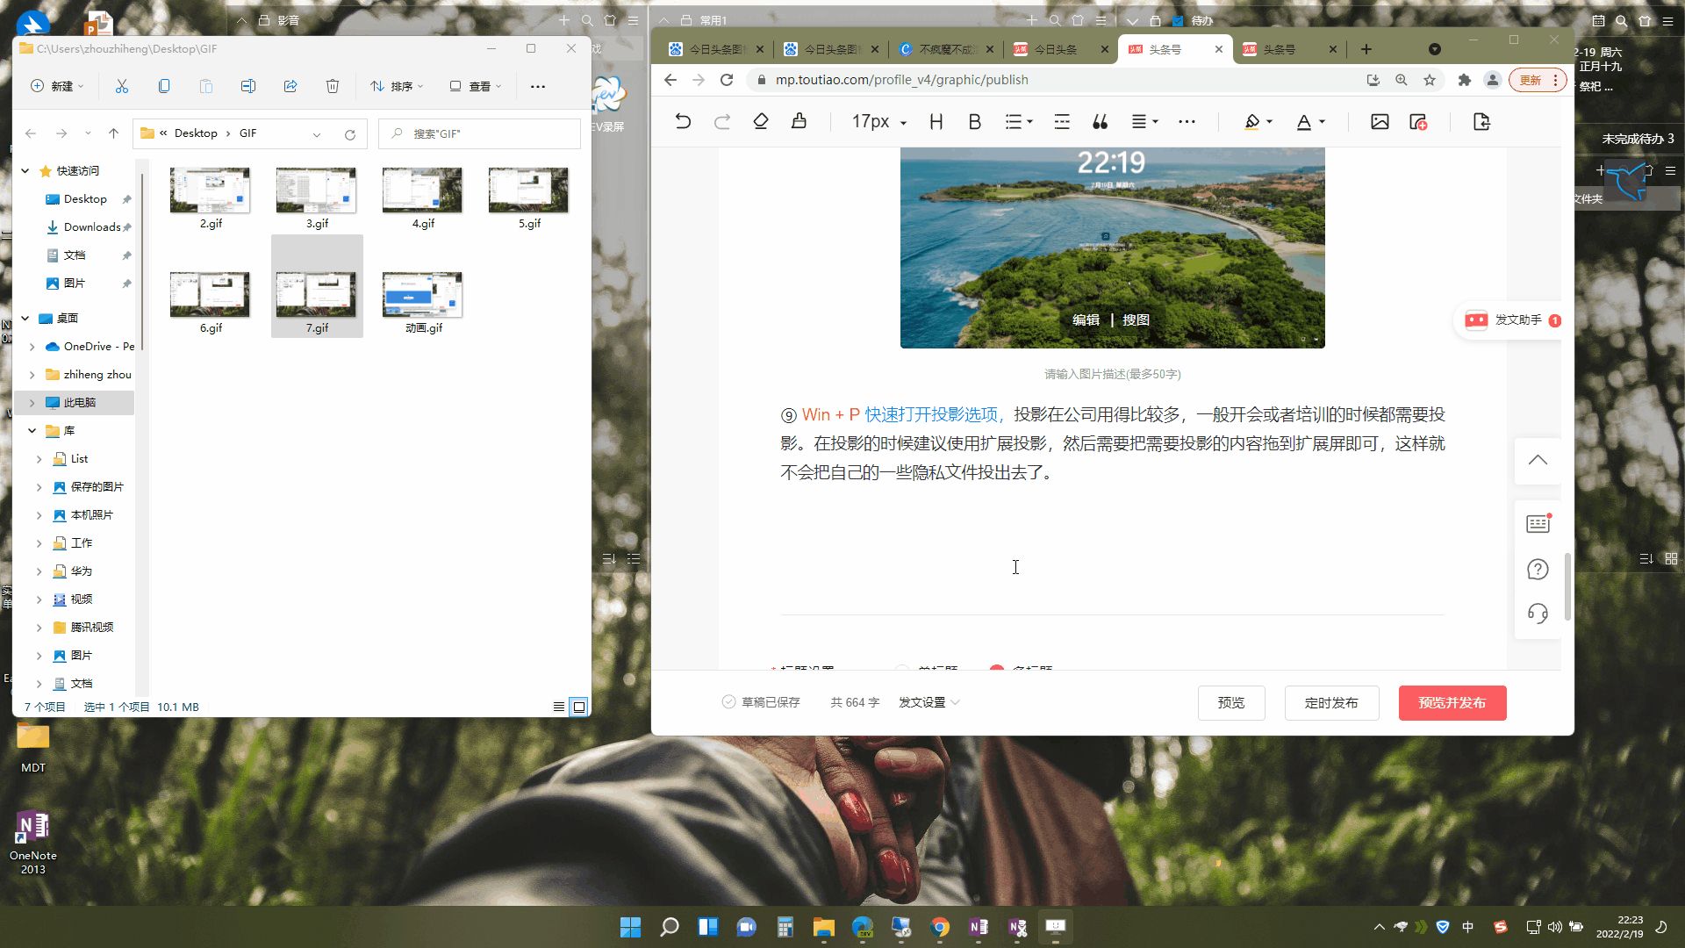Click the format painter brush icon
The height and width of the screenshot is (948, 1685).
[x=799, y=122]
